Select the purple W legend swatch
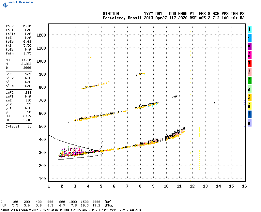261x212 pixels. pyautogui.click(x=250, y=46)
